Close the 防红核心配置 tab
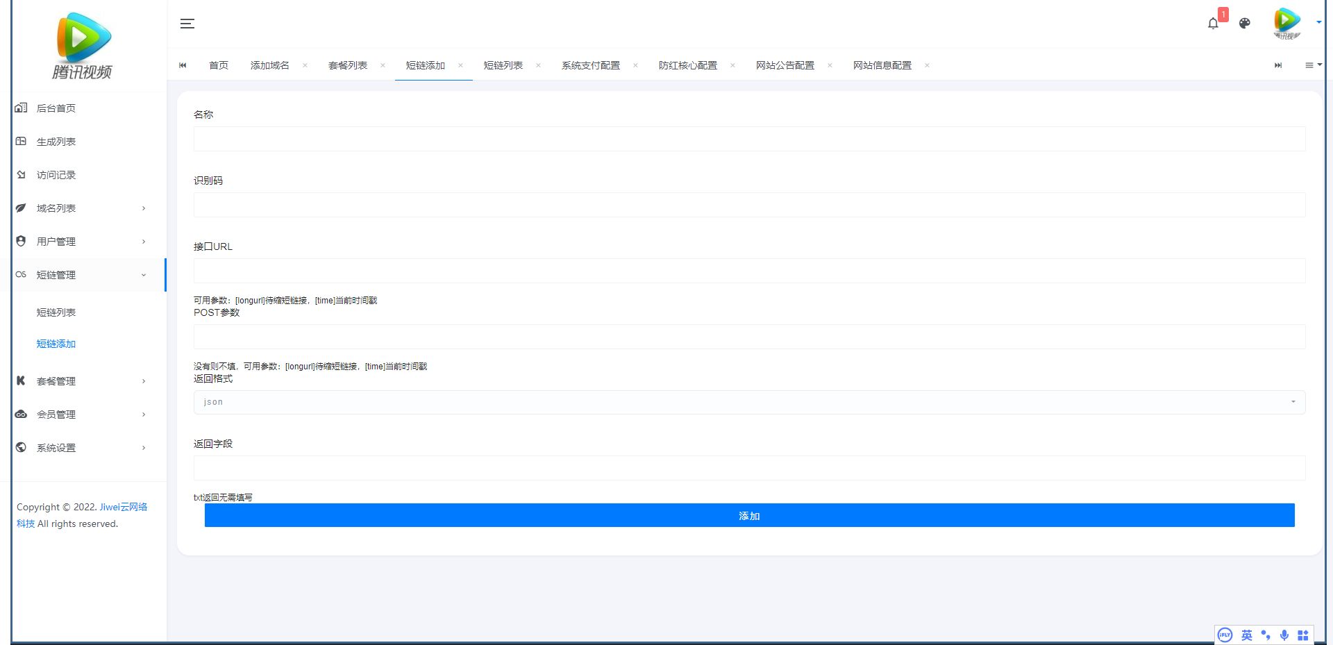Image resolution: width=1333 pixels, height=645 pixels. click(x=732, y=65)
